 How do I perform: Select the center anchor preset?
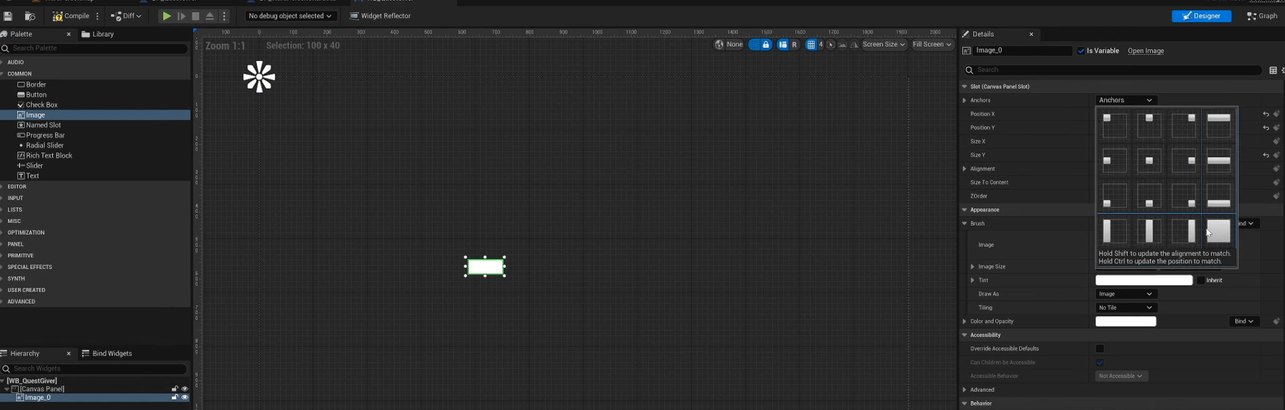tap(1149, 161)
